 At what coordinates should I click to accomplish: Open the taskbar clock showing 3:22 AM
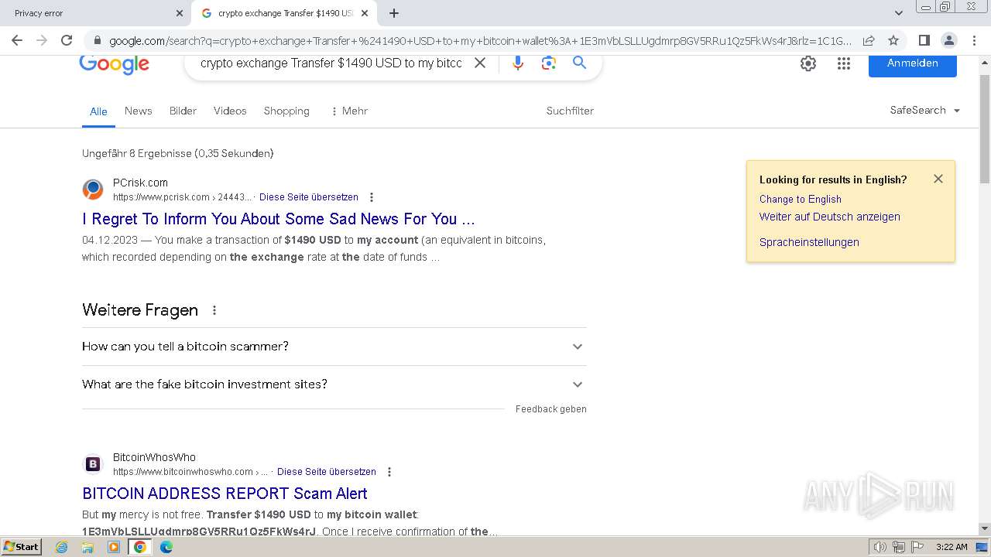click(x=952, y=547)
